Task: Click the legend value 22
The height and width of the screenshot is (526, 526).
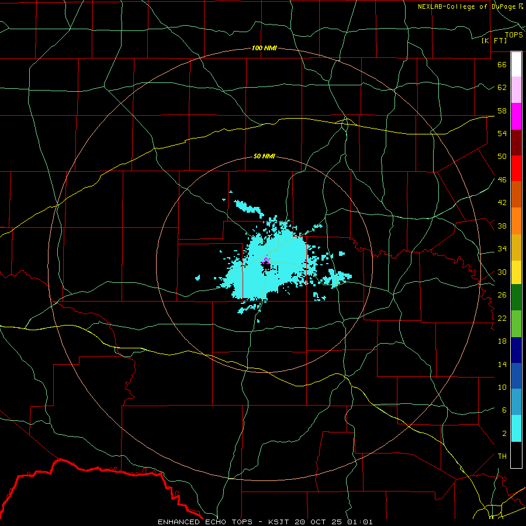Action: pyautogui.click(x=502, y=319)
